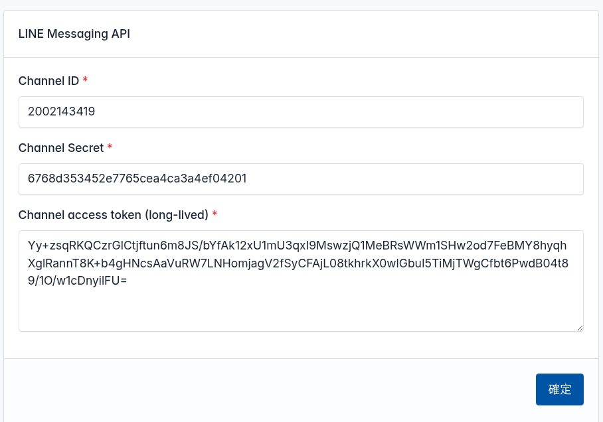
Task: Click the empty area below the token text
Action: tap(301, 309)
